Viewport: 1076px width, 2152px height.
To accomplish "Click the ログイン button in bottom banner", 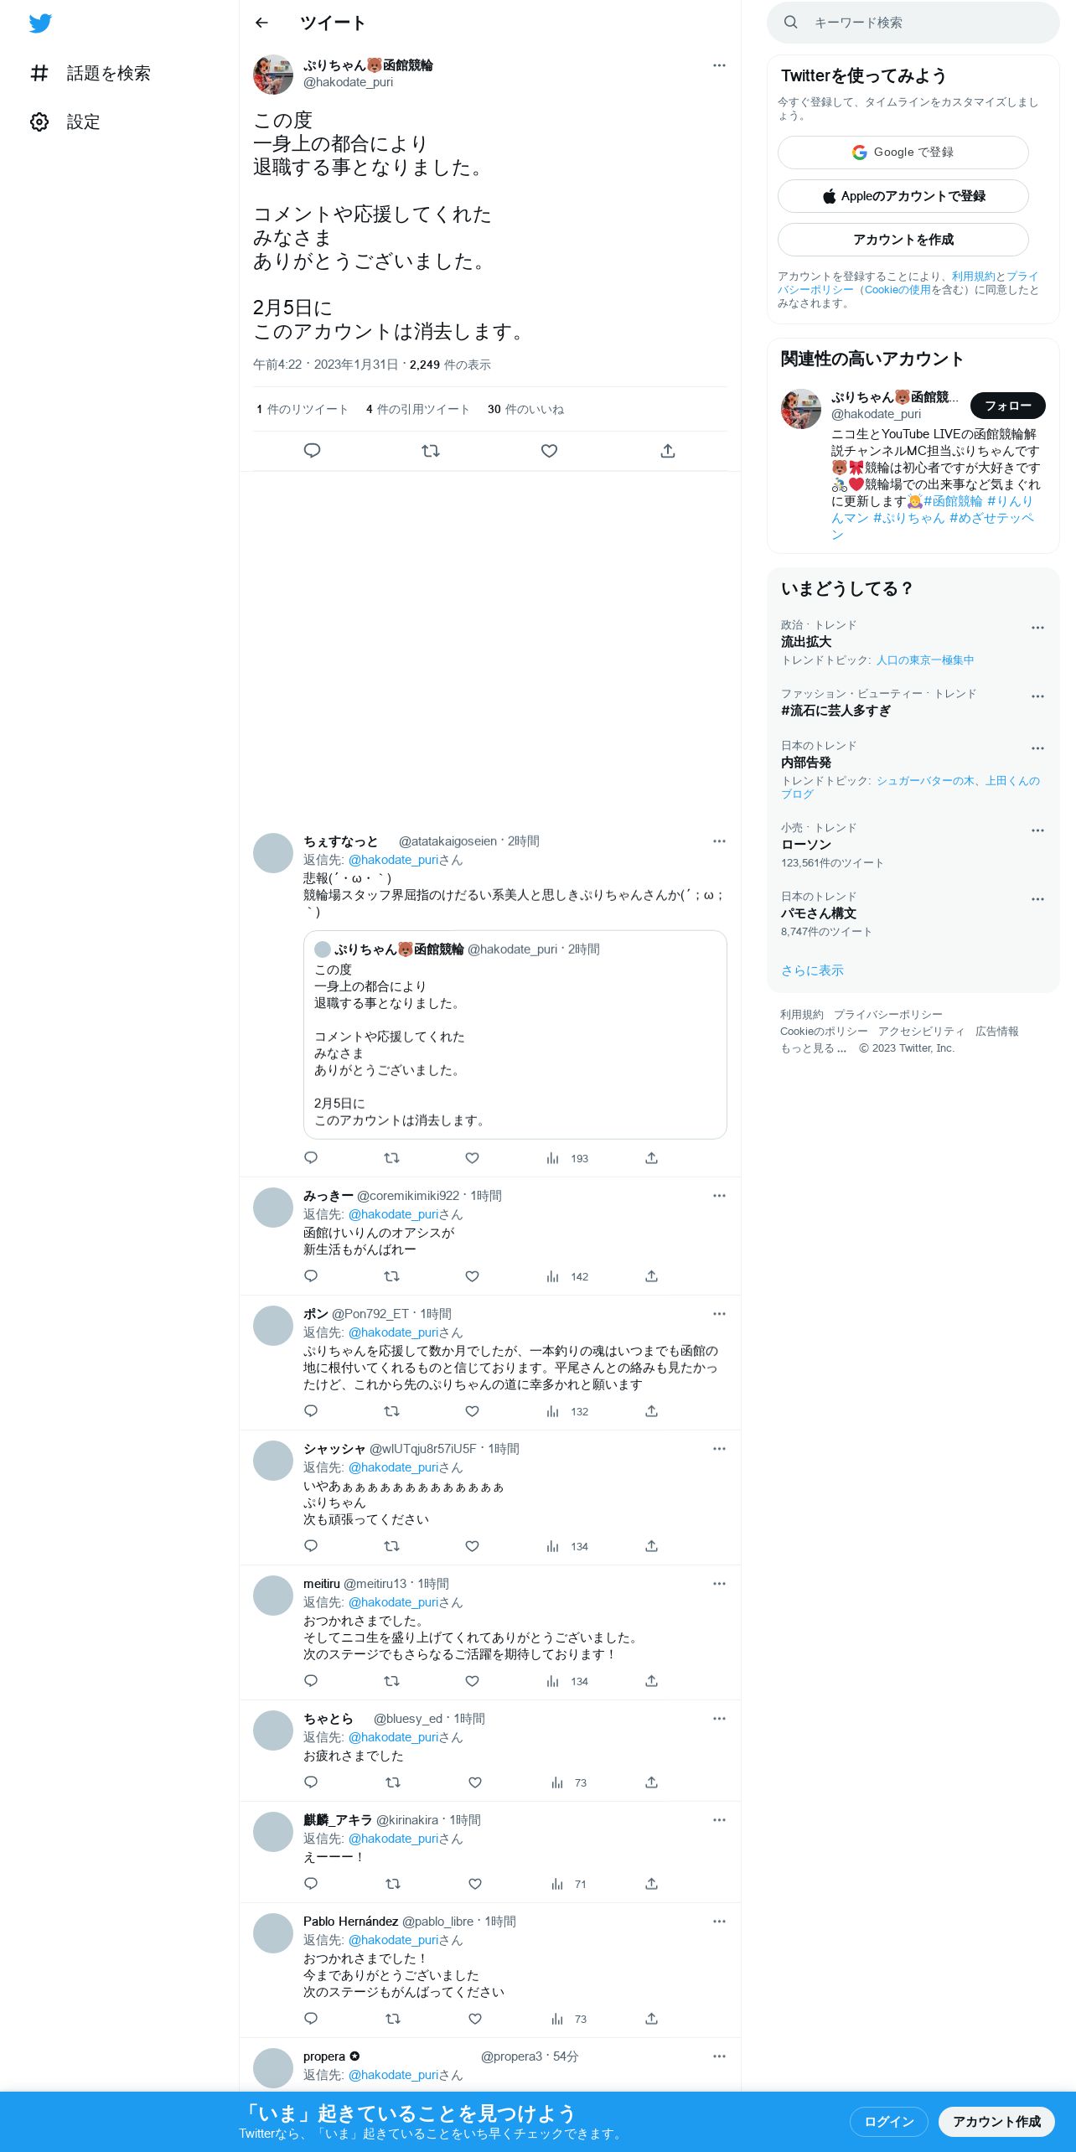I will coord(888,2122).
